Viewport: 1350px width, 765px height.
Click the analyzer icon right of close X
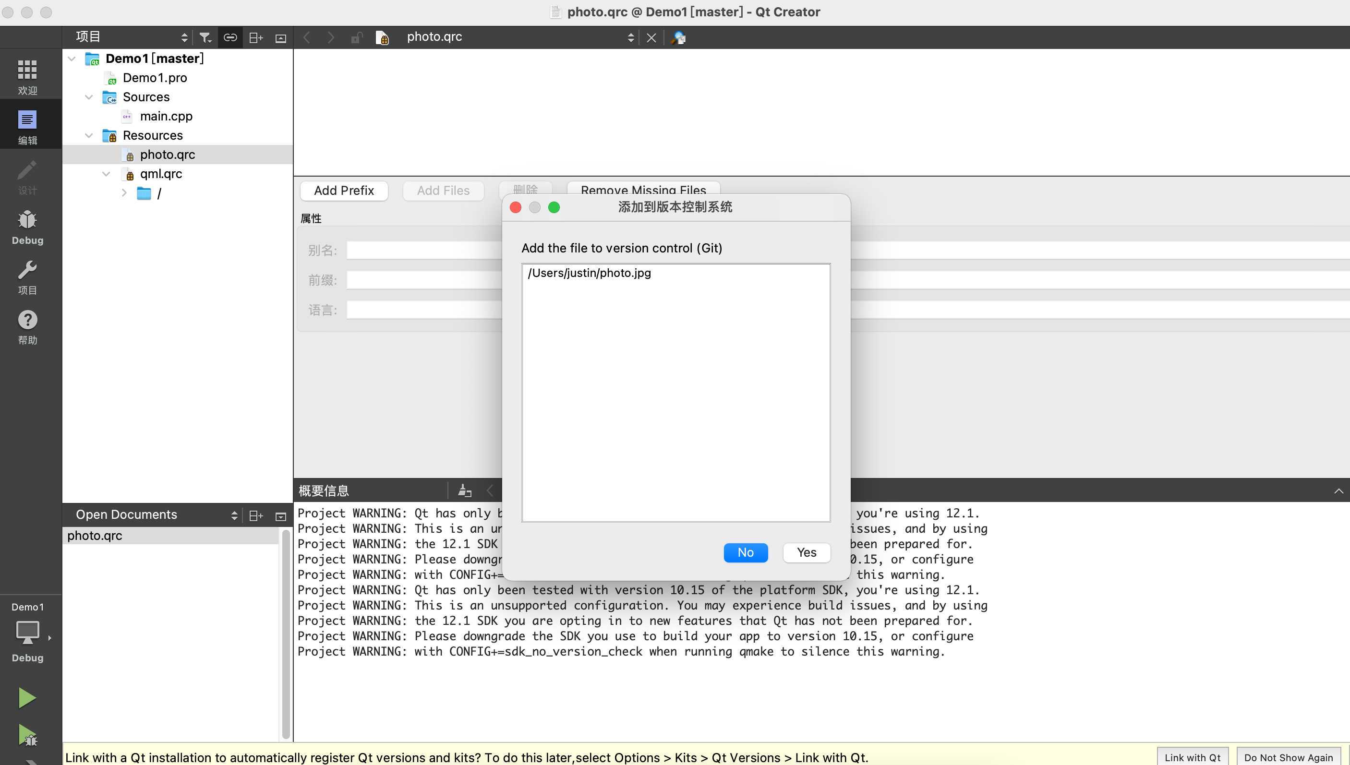(678, 37)
